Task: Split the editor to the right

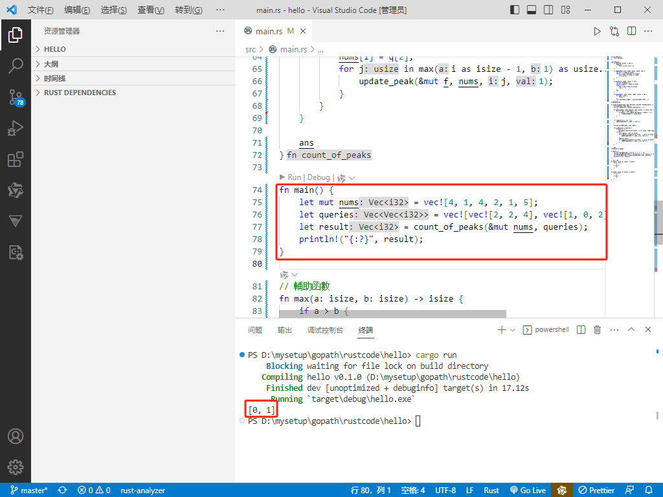Action: click(631, 31)
